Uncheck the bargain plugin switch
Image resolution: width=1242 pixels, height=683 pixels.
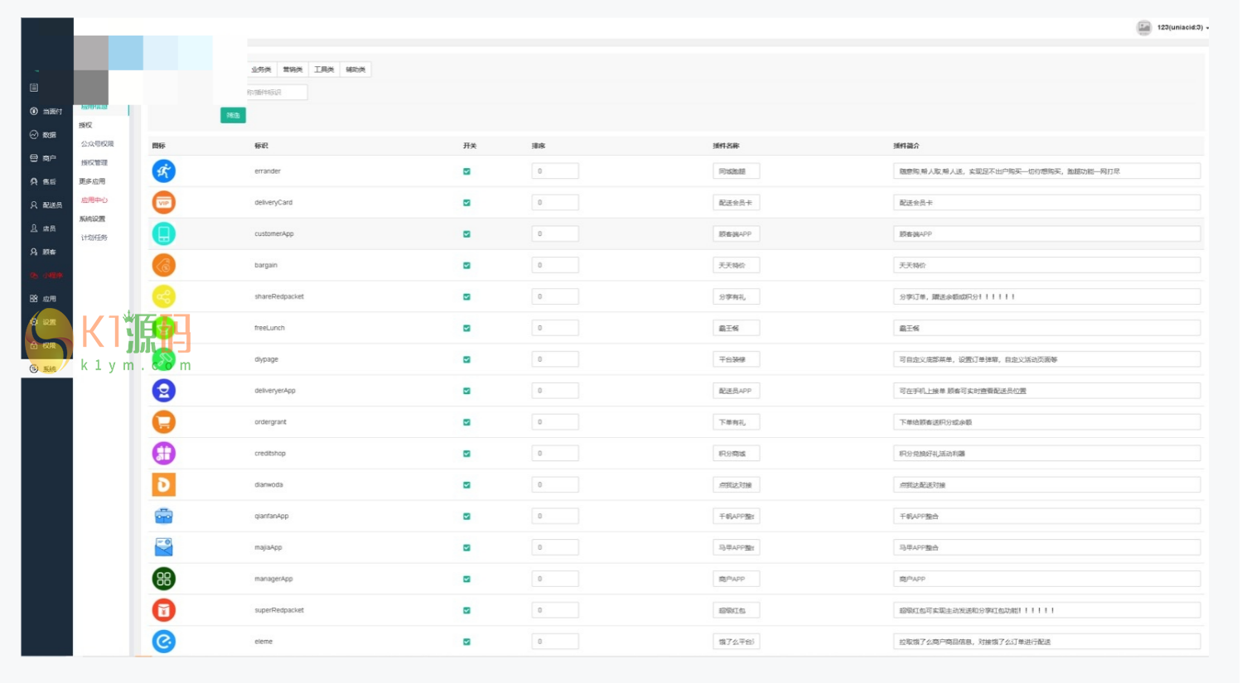[x=466, y=266]
